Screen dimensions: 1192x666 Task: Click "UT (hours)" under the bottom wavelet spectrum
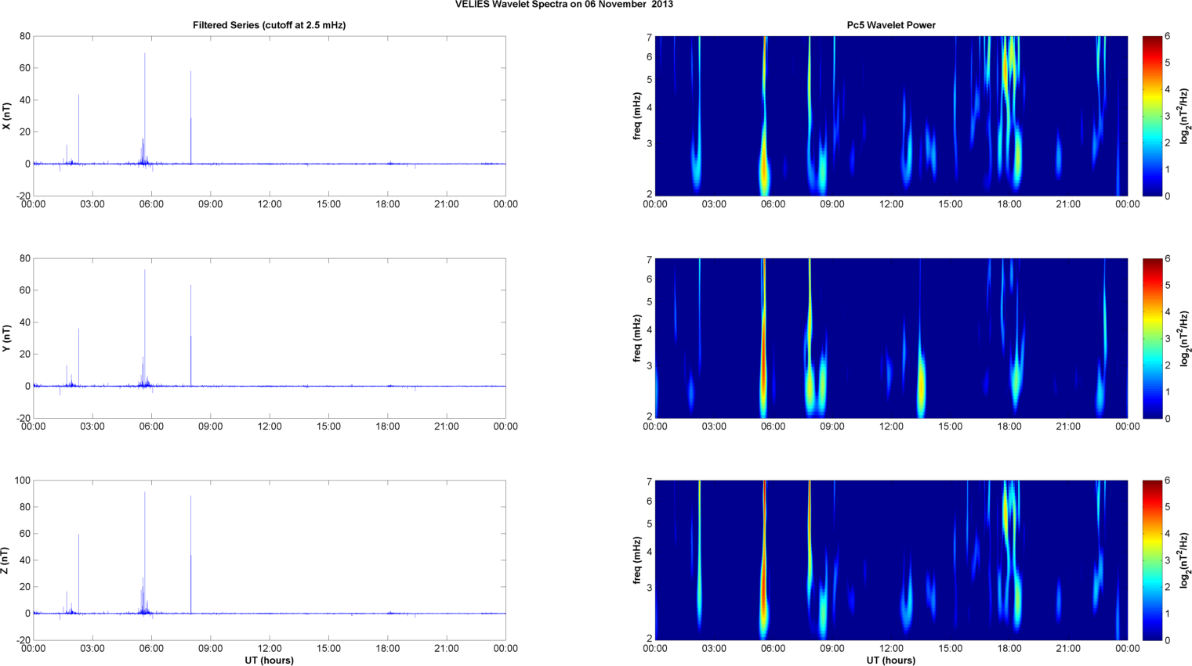891,661
